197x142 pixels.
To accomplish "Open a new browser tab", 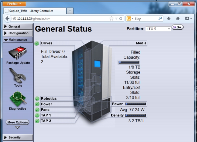I will point(70,11).
